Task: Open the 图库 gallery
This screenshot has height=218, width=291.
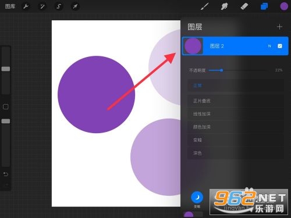Action: point(10,6)
